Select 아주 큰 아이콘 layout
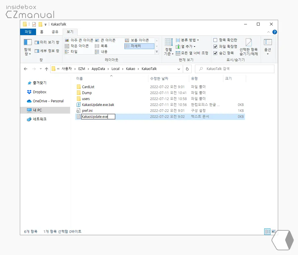Viewport: 298px width, 255px height. 79,40
